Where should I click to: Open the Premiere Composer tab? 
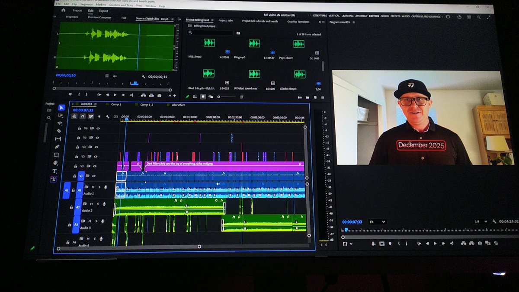click(x=99, y=18)
